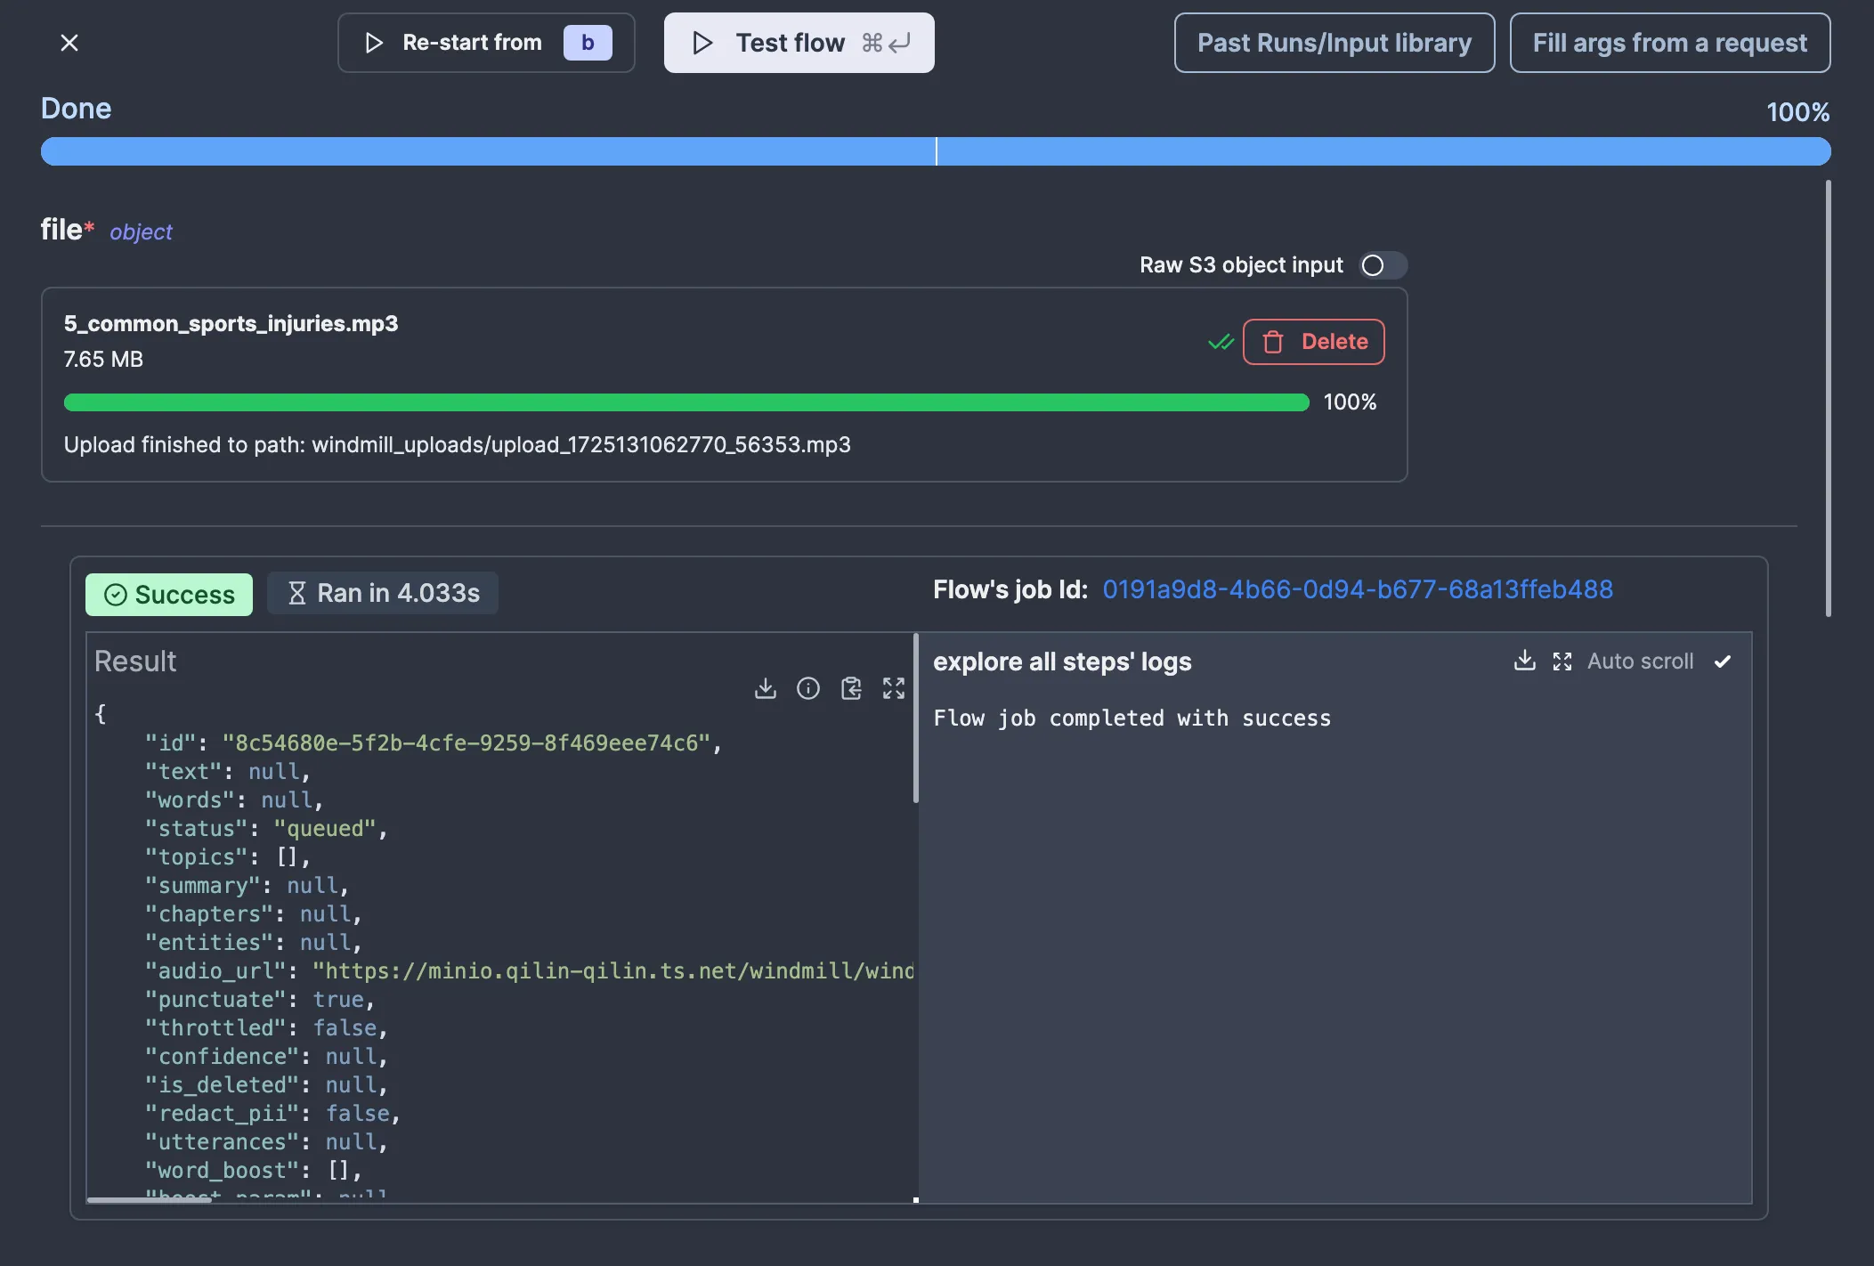Download the Result JSON
Viewport: 1874px width, 1266px height.
click(765, 688)
